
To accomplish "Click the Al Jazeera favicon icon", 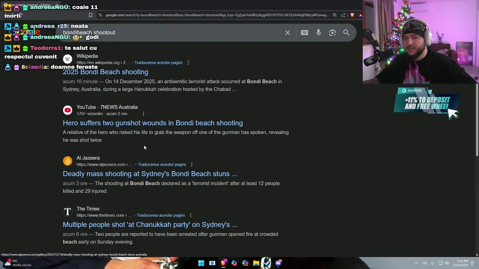I will click(67, 161).
